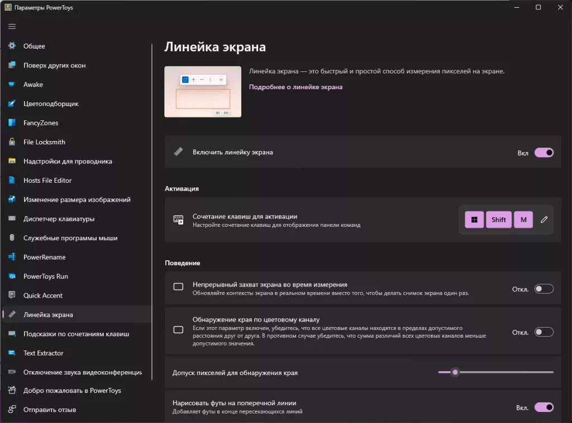Select Quick Accent in sidebar
The width and height of the screenshot is (572, 423).
pyautogui.click(x=77, y=295)
